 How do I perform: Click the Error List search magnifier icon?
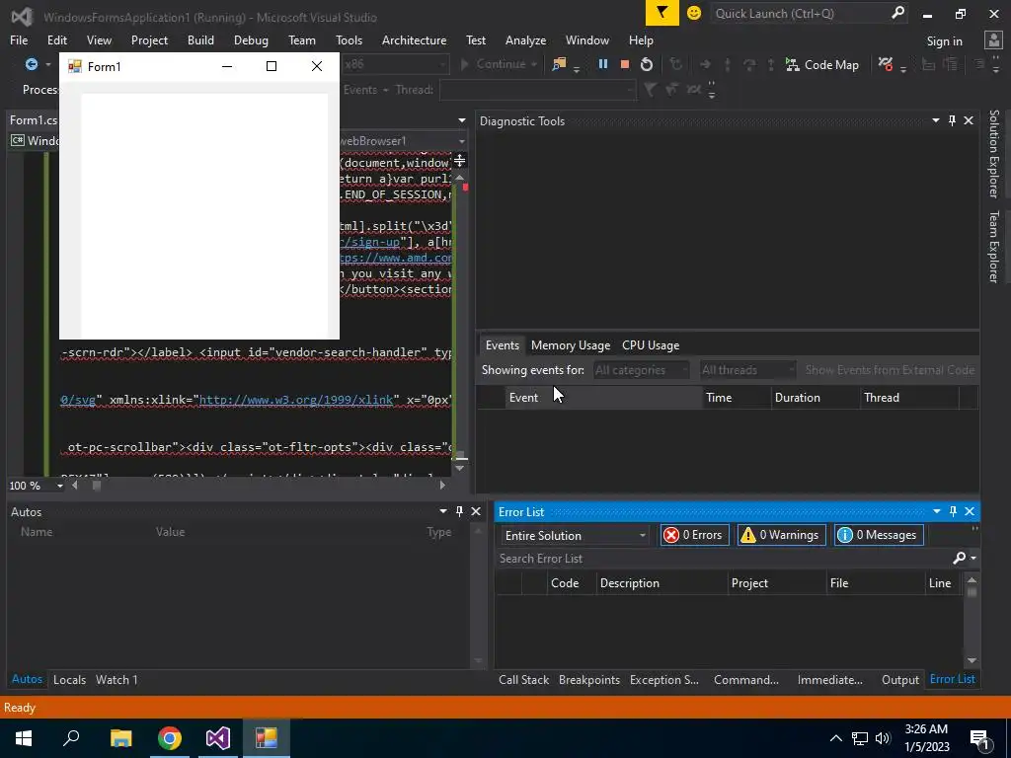tap(960, 558)
